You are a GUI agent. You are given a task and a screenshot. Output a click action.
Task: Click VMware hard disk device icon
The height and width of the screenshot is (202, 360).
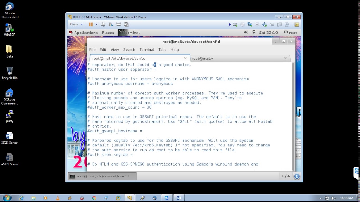(235, 24)
